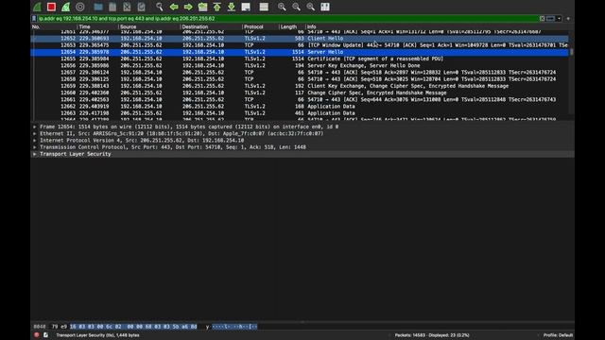Zoom out packet text

coord(296,7)
